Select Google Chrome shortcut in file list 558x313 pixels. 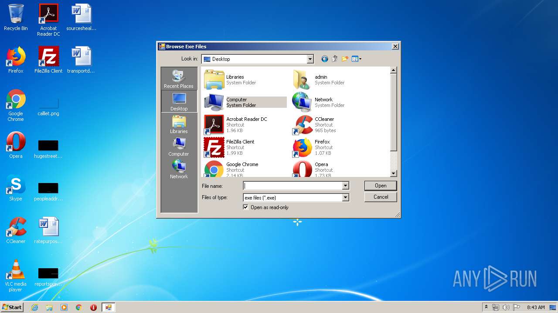(x=245, y=169)
